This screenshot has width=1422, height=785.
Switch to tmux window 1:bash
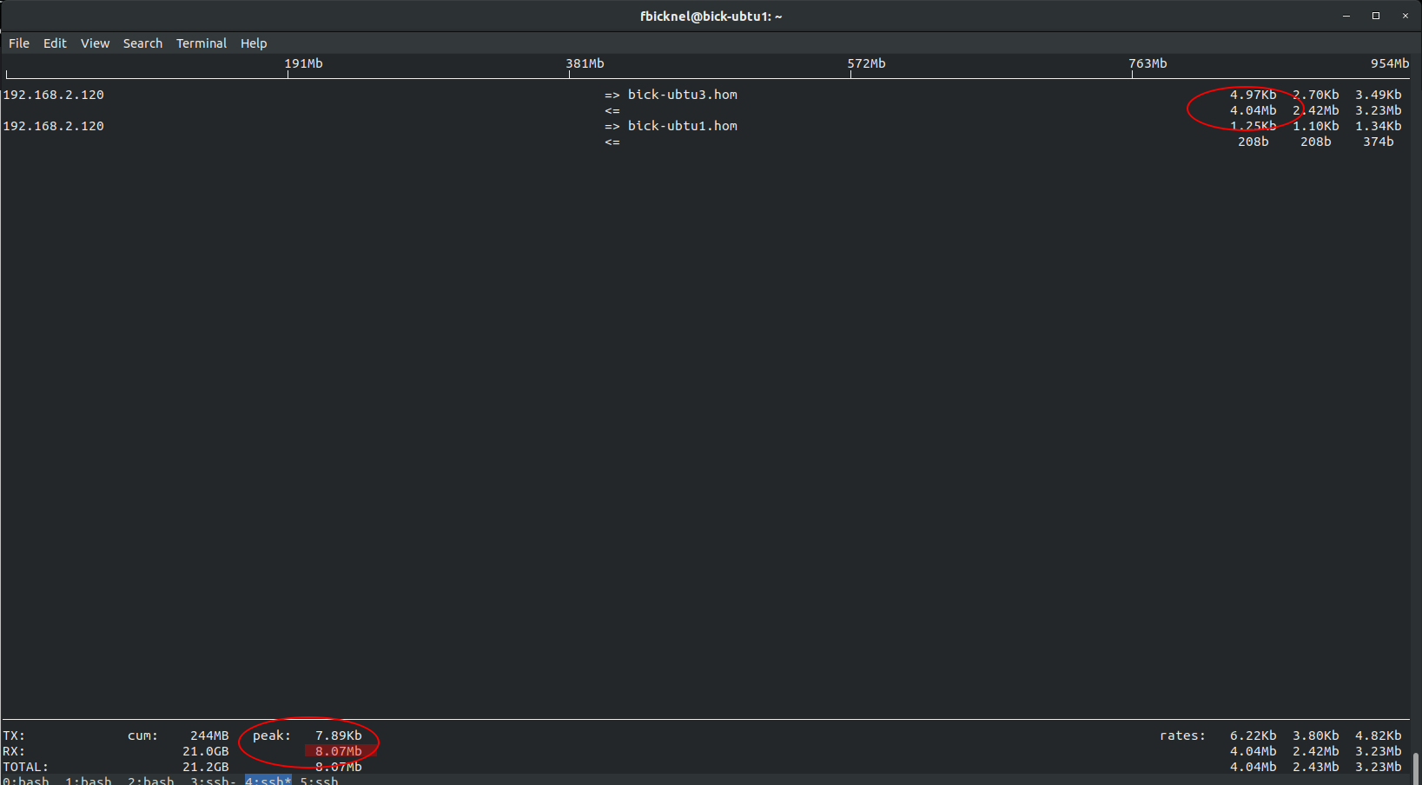click(89, 780)
